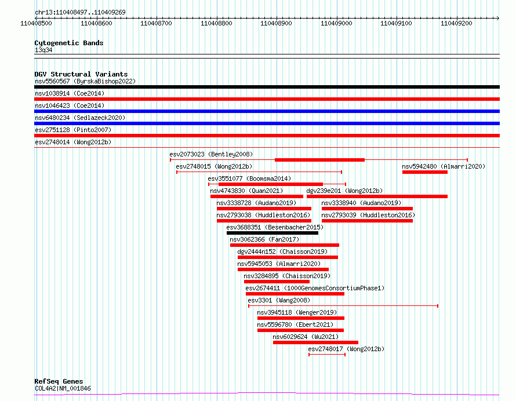Viewport: 516px width, 401px height.
Task: Click the DGV Structural Variants track heading
Action: (81, 74)
